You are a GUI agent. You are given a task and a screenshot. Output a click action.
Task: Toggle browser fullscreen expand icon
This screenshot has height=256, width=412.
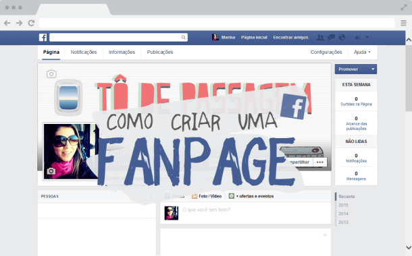point(404,7)
